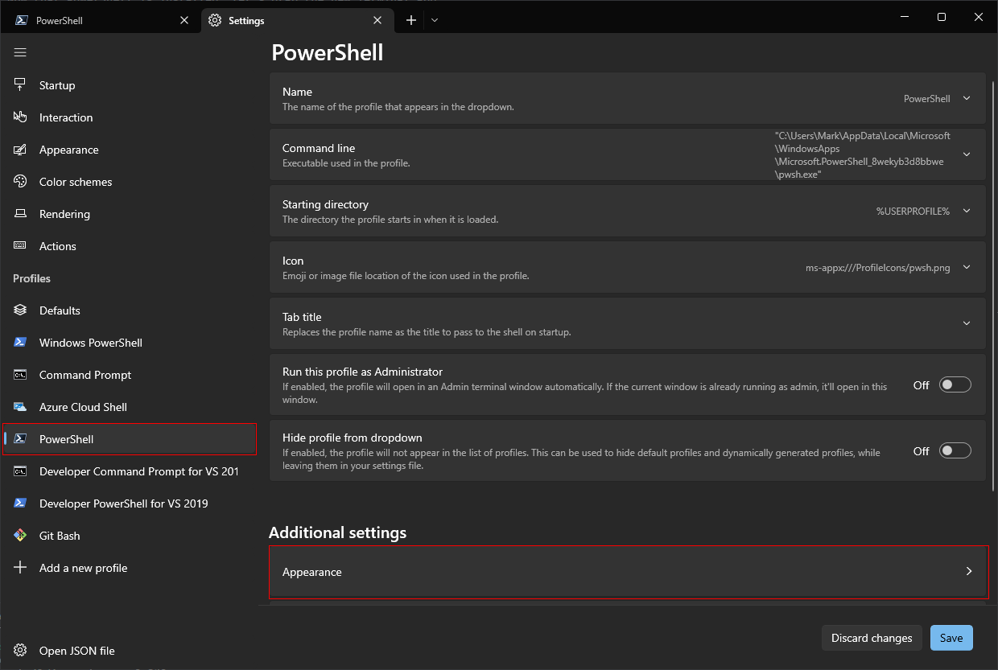Viewport: 998px width, 670px height.
Task: Click the pwsh.exe command line path
Action: (x=862, y=154)
